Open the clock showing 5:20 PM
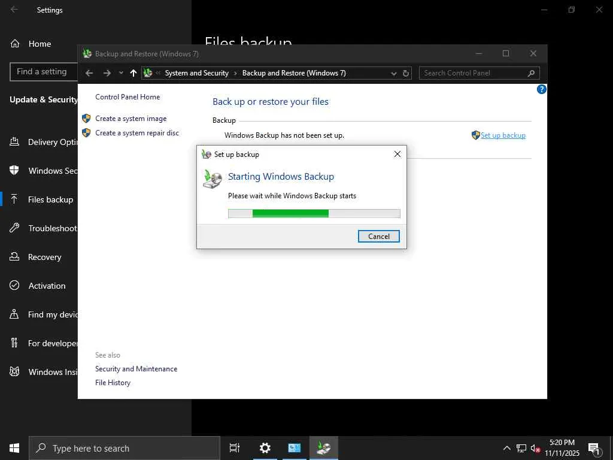This screenshot has height=460, width=613. click(x=562, y=448)
